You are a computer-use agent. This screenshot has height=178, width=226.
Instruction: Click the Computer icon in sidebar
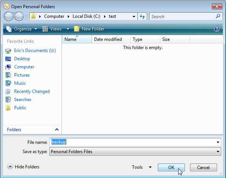[8, 67]
